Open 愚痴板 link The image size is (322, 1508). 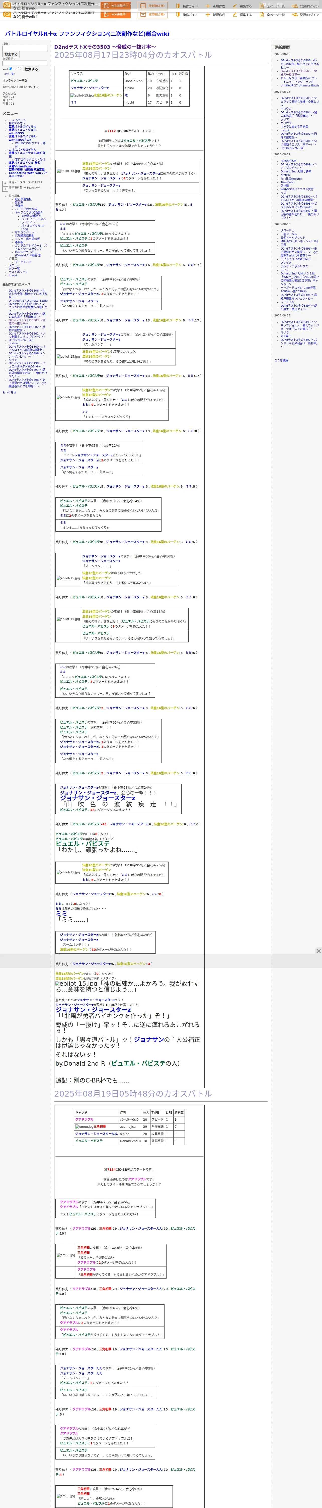pyautogui.click(x=19, y=242)
